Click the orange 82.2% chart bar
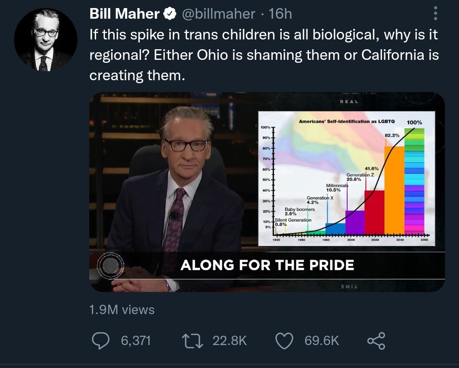 point(394,190)
